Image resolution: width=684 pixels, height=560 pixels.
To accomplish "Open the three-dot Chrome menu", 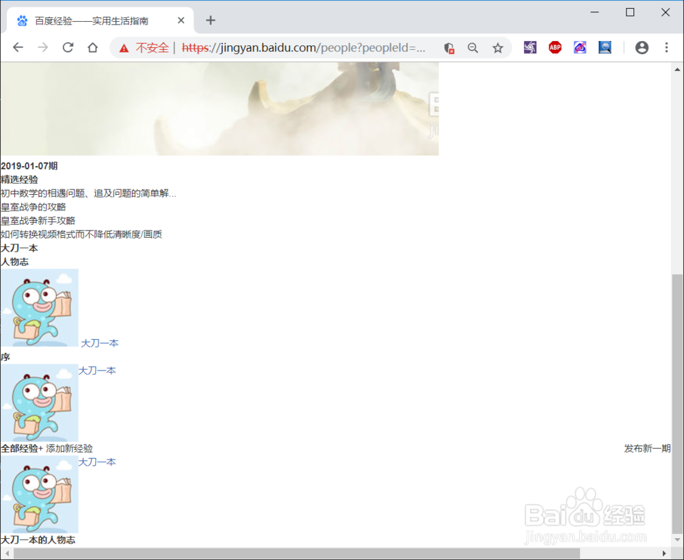I will point(666,47).
